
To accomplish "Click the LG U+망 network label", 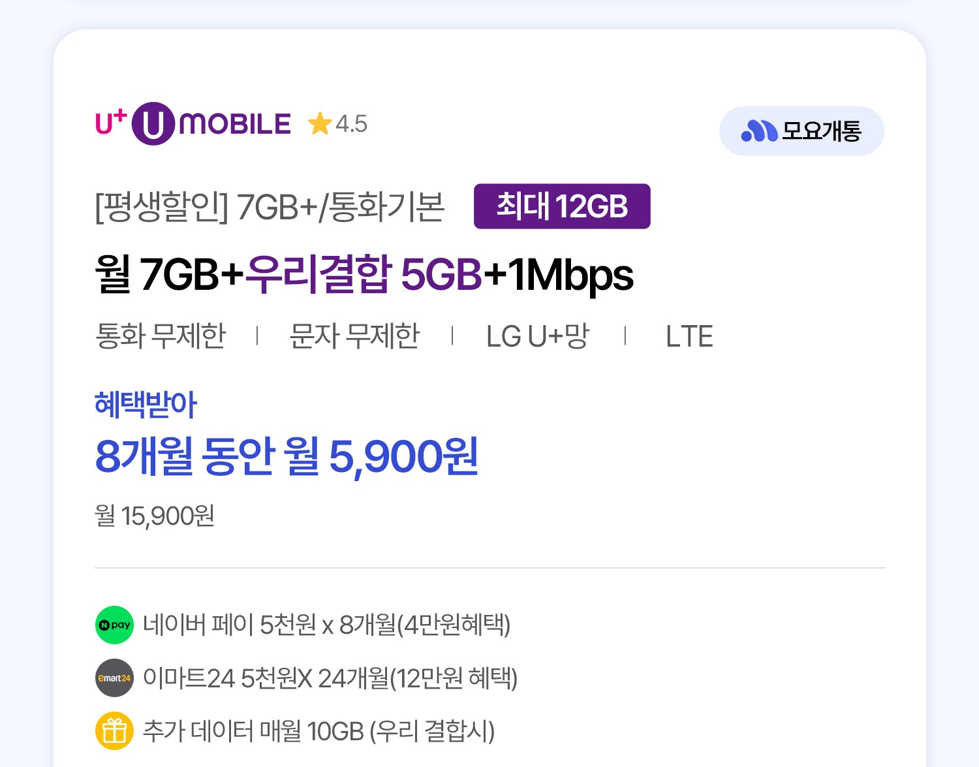I will (x=538, y=336).
